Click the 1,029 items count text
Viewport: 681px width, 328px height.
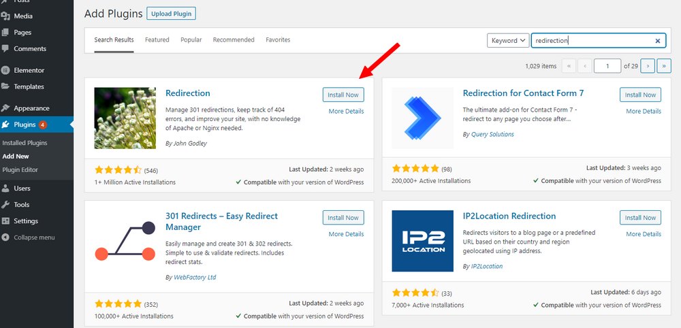click(x=541, y=67)
